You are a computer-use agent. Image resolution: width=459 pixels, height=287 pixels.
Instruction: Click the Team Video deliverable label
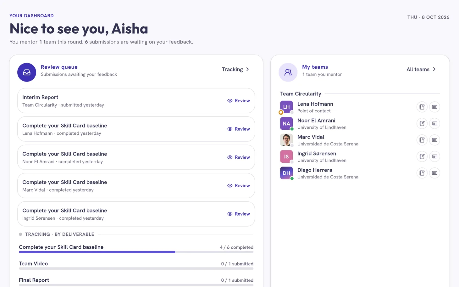[33, 264]
